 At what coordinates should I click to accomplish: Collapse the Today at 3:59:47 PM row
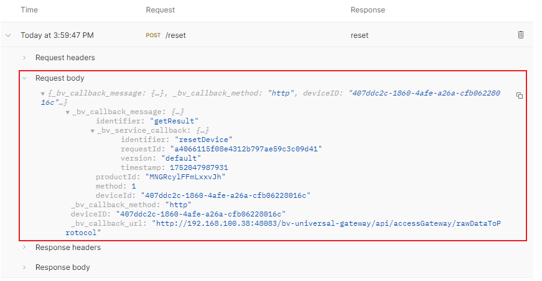pos(8,35)
